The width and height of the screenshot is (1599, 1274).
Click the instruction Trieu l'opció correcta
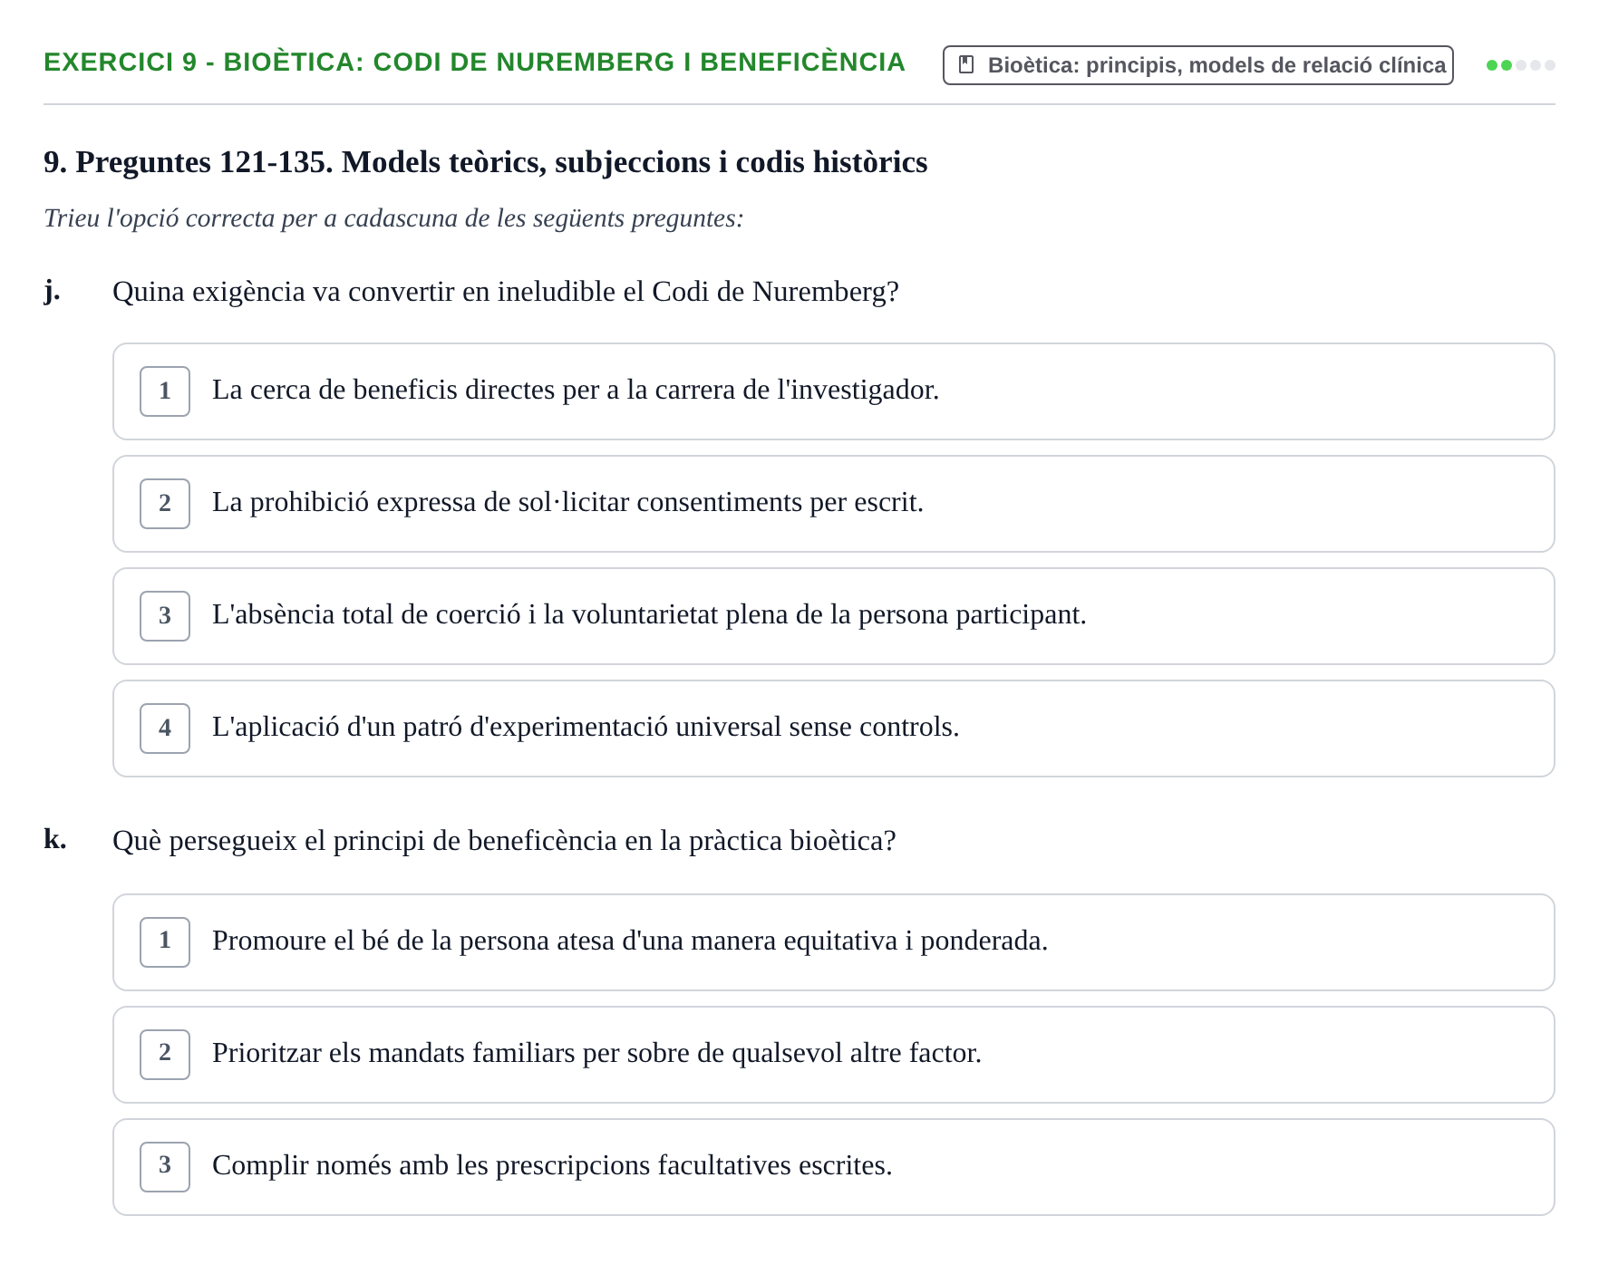393,218
